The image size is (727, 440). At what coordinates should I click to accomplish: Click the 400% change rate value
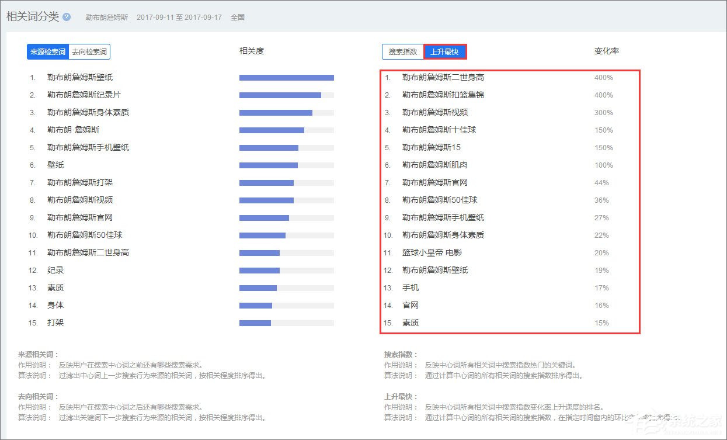603,77
